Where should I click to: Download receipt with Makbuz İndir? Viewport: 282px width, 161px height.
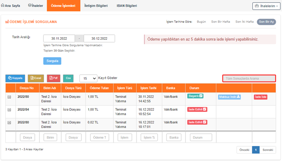tap(229, 97)
